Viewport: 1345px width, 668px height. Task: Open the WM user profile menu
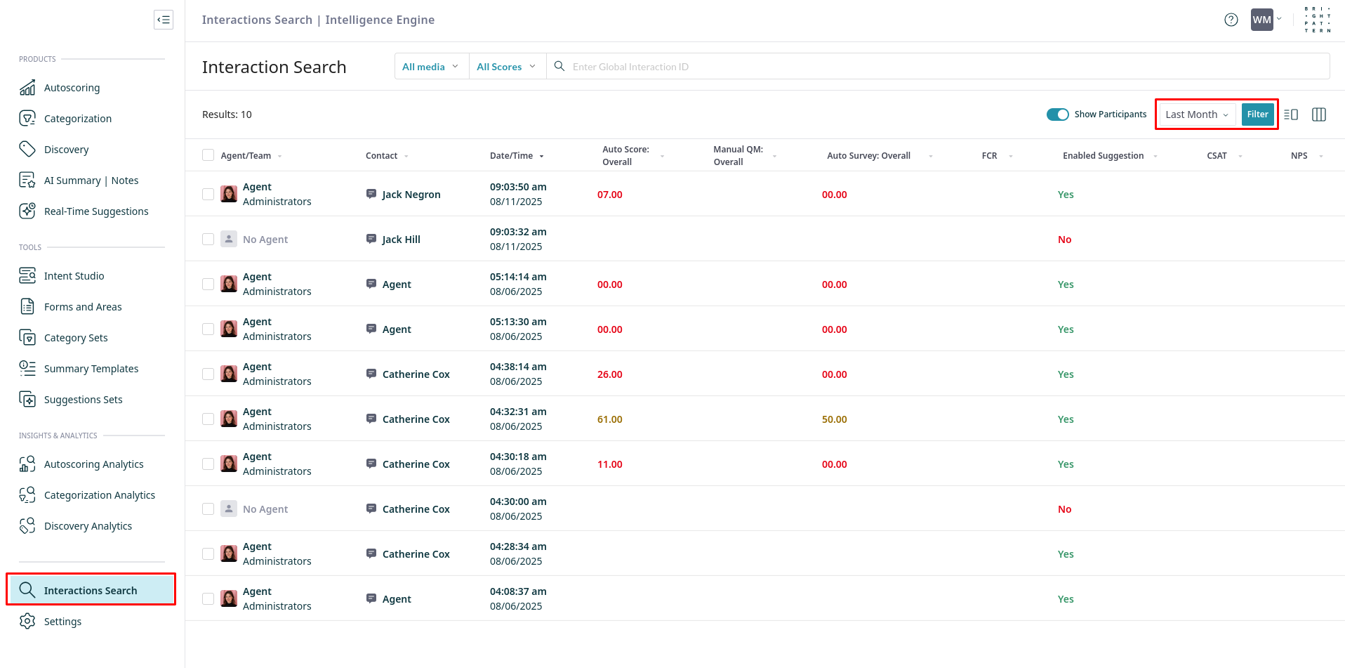[x=1265, y=20]
